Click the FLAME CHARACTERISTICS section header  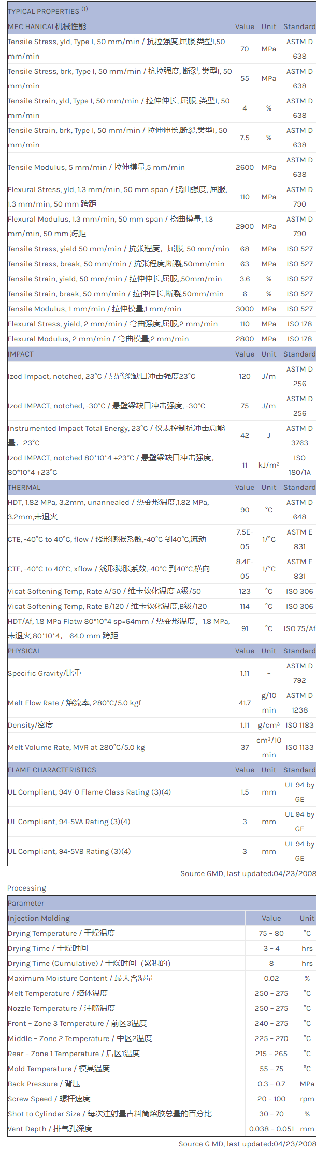tap(52, 770)
